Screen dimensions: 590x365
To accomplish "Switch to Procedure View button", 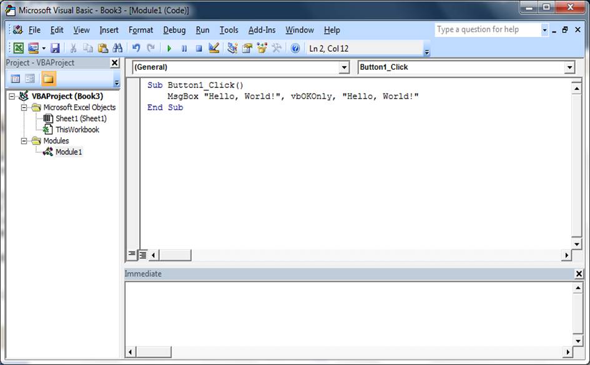I will (x=132, y=255).
